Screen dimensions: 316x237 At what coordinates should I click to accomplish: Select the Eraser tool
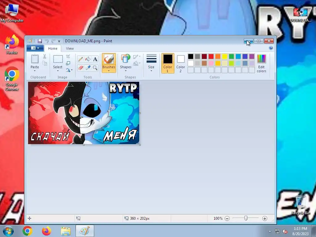click(81, 68)
